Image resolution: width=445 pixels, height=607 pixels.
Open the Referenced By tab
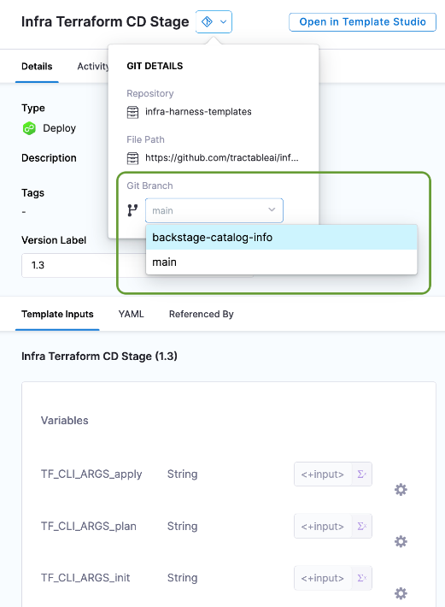pos(201,314)
